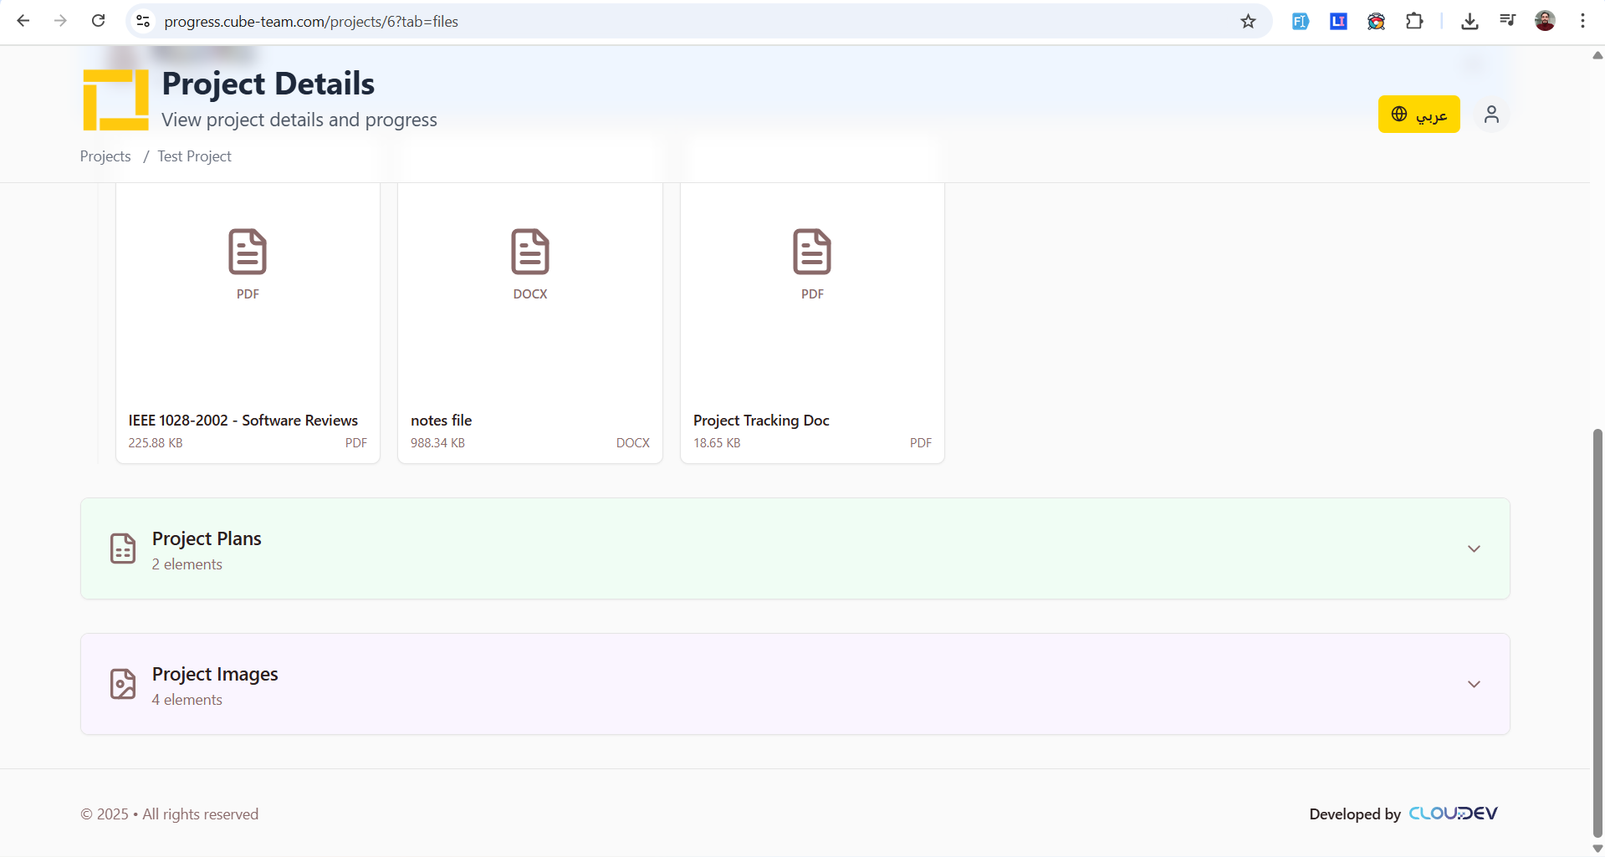The height and width of the screenshot is (857, 1605).
Task: Open the user profile icon
Action: click(x=1491, y=115)
